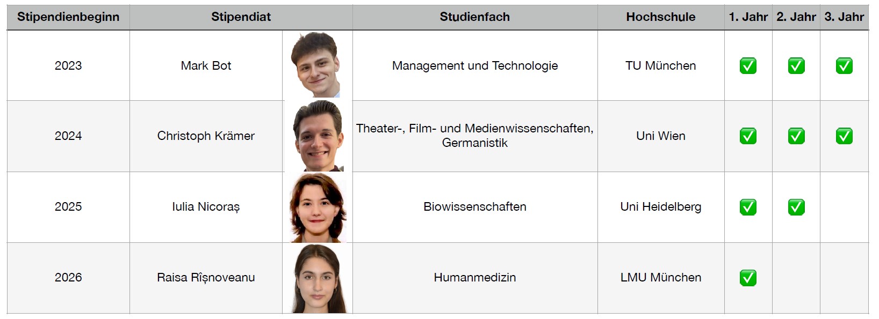This screenshot has width=879, height=319.
Task: Click Mark Bot's 3. Jahr checkmark
Action: [844, 65]
